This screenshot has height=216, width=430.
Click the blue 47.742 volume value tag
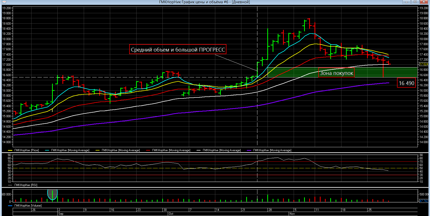tap(424, 201)
